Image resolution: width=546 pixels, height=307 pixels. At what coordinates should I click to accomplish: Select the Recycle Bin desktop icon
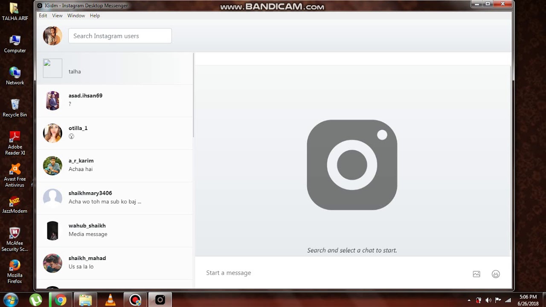(15, 108)
